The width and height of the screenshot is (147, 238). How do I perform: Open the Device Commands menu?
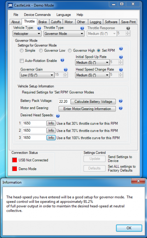37,15
